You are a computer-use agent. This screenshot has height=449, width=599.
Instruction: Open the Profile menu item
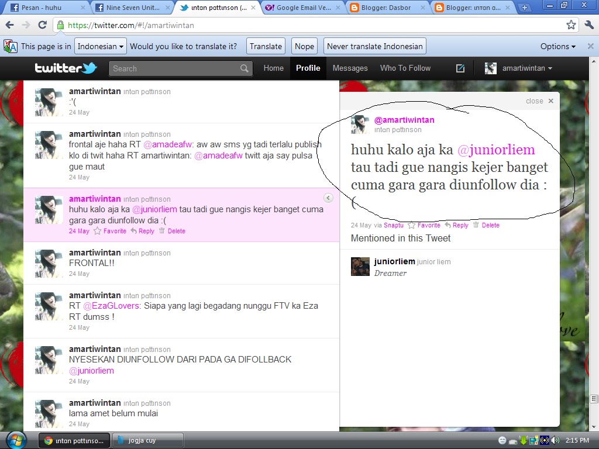point(308,68)
